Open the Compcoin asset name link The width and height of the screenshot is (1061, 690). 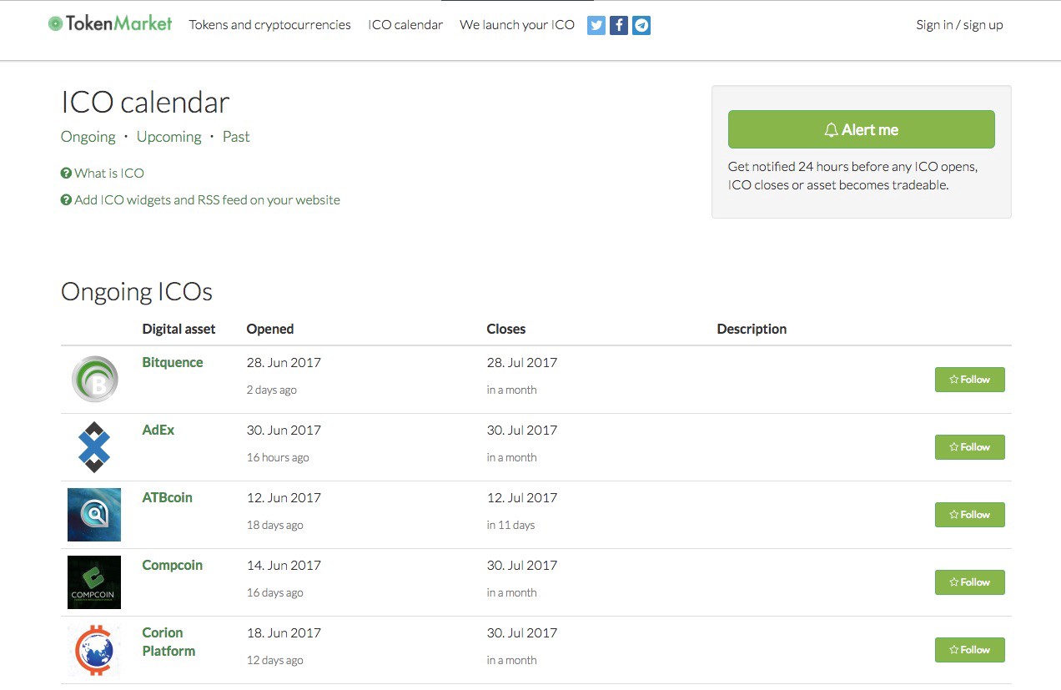173,566
